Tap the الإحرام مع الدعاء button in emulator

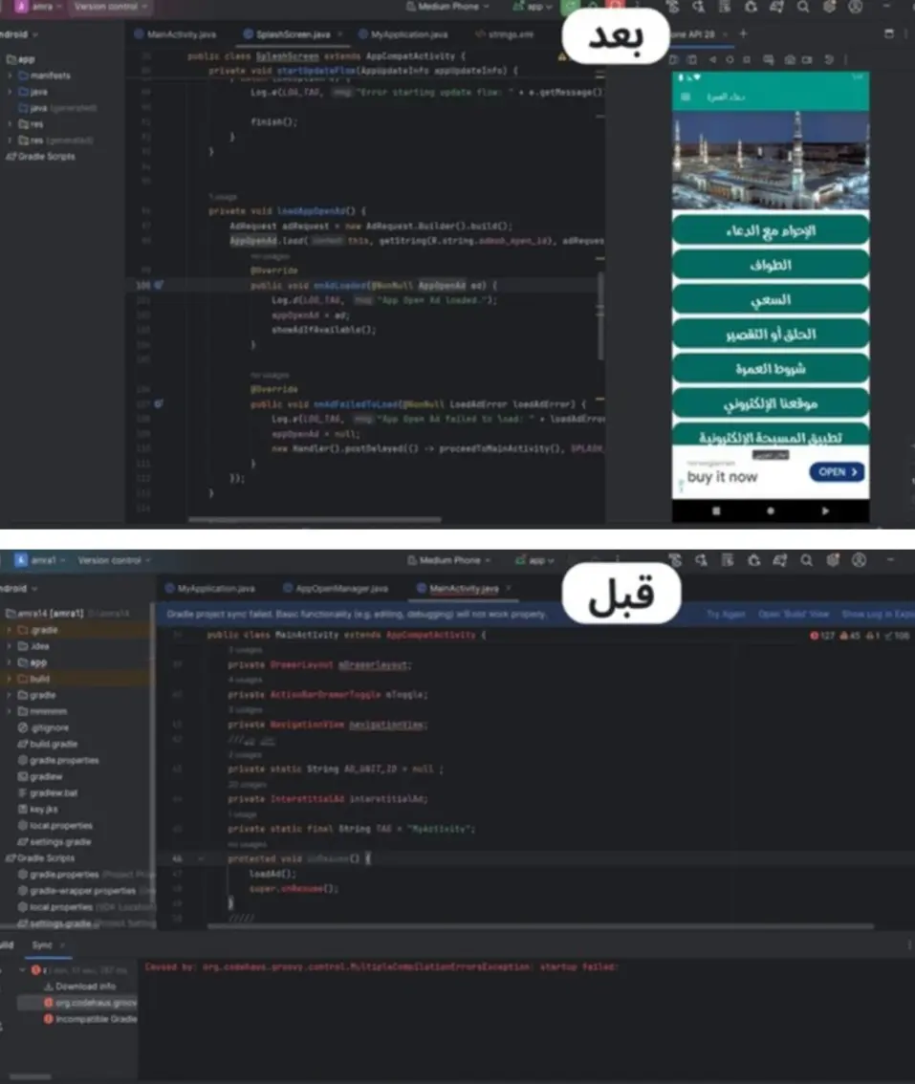771,230
